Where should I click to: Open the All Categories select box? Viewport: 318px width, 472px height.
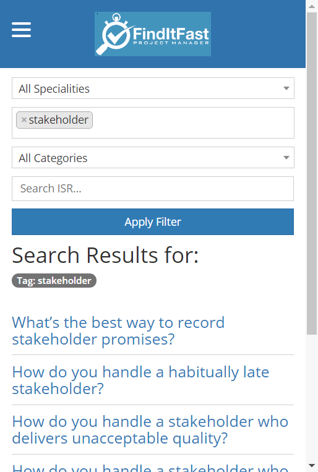pos(153,157)
